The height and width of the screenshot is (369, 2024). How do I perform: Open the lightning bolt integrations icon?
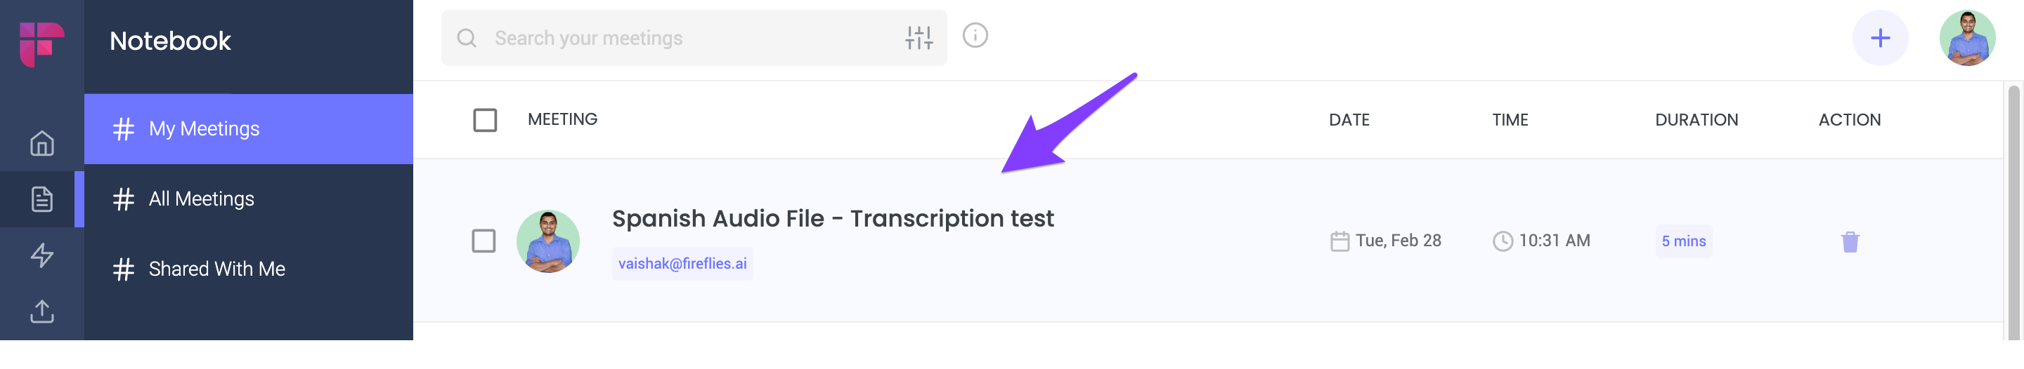[x=41, y=255]
